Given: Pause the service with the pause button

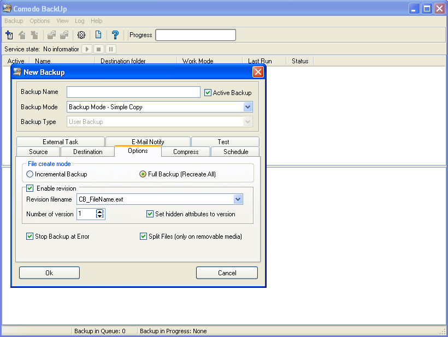Looking at the screenshot, I should [x=111, y=49].
